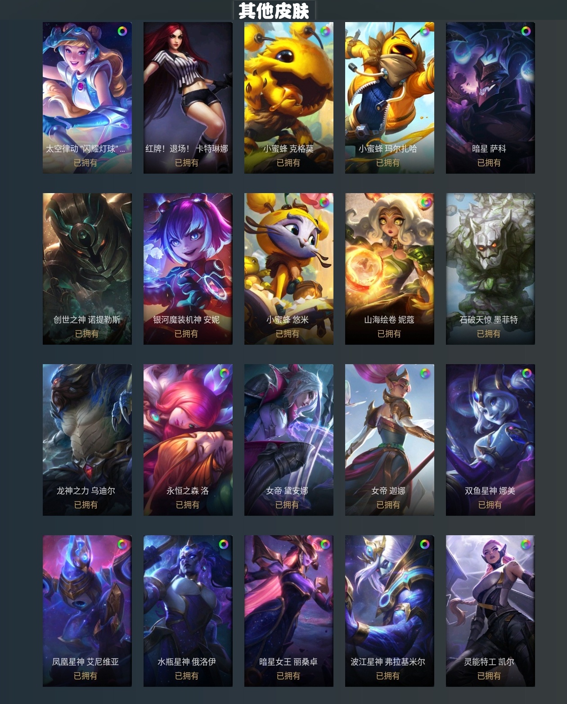Click chroma icon on 双鱼星神 娜美 card
The image size is (567, 704).
pos(526,373)
